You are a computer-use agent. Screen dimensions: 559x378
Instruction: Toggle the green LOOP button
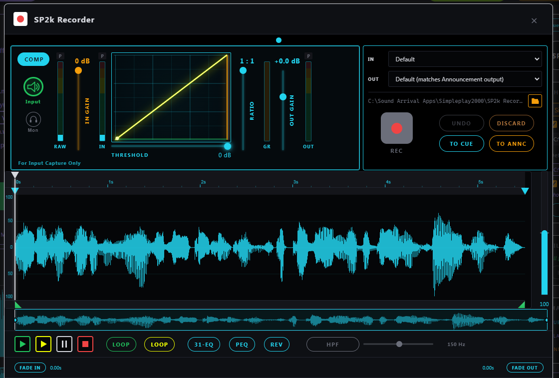(x=121, y=345)
